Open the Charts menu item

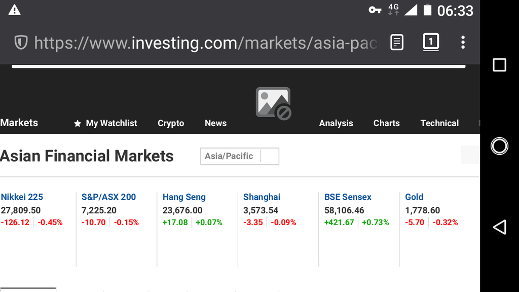[x=386, y=123]
